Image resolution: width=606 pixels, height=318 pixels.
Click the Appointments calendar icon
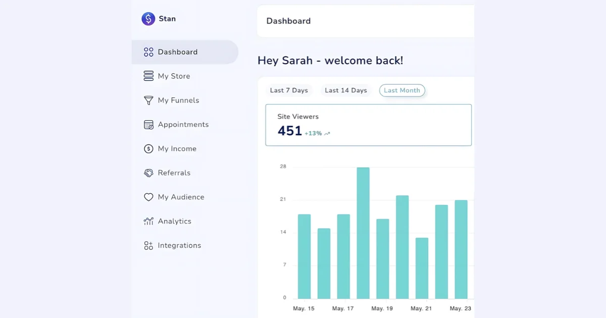pos(148,125)
